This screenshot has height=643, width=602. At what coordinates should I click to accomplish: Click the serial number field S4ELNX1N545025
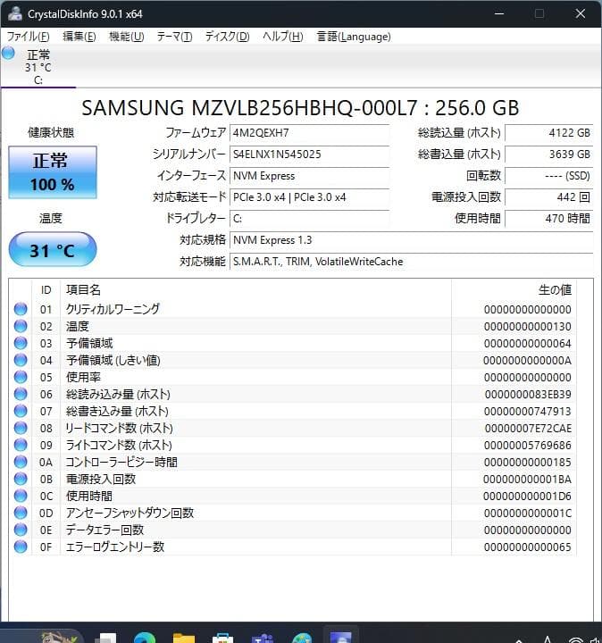[x=309, y=154]
